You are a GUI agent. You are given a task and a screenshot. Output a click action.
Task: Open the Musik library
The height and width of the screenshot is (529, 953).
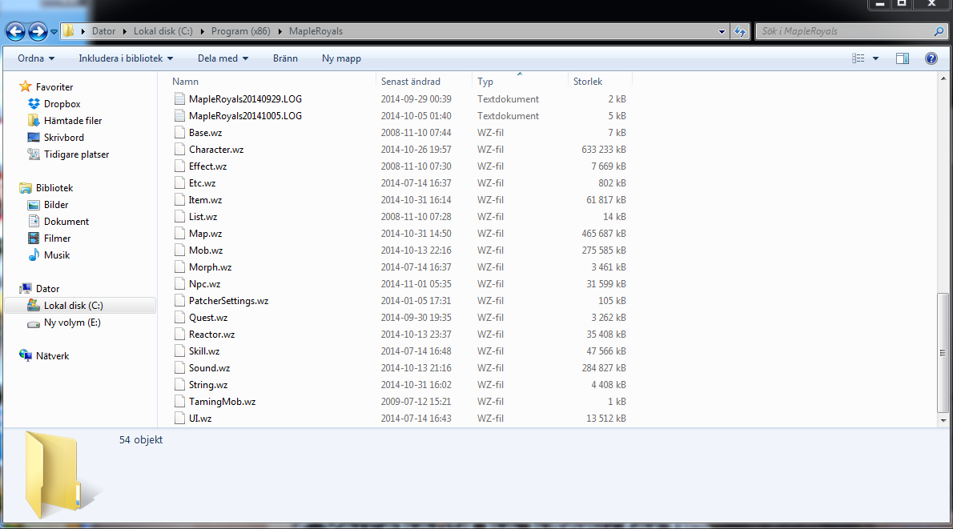[x=57, y=255]
